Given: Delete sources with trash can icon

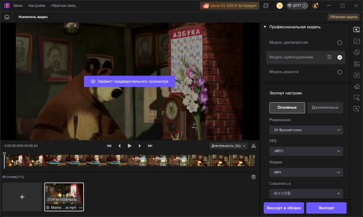Looking at the screenshot, I should point(253,177).
